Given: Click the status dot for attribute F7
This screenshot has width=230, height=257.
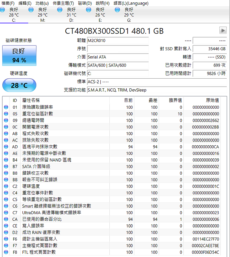Looking at the screenshot, I should click(x=6, y=245).
